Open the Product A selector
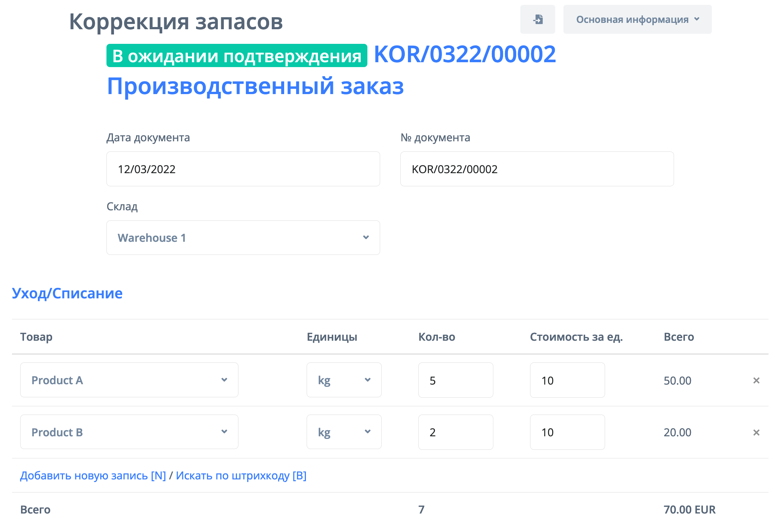 129,380
